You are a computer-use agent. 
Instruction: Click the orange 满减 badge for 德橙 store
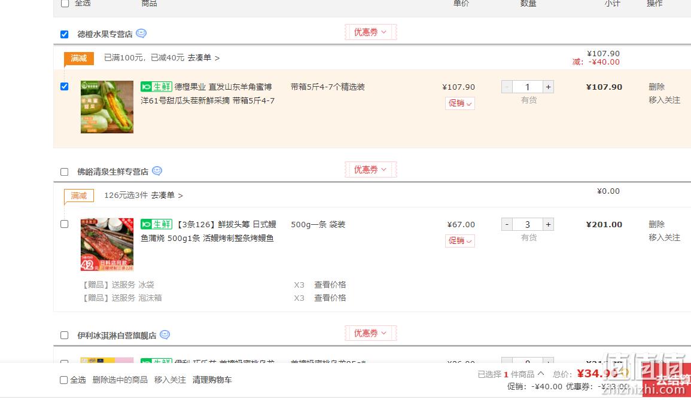pos(79,58)
